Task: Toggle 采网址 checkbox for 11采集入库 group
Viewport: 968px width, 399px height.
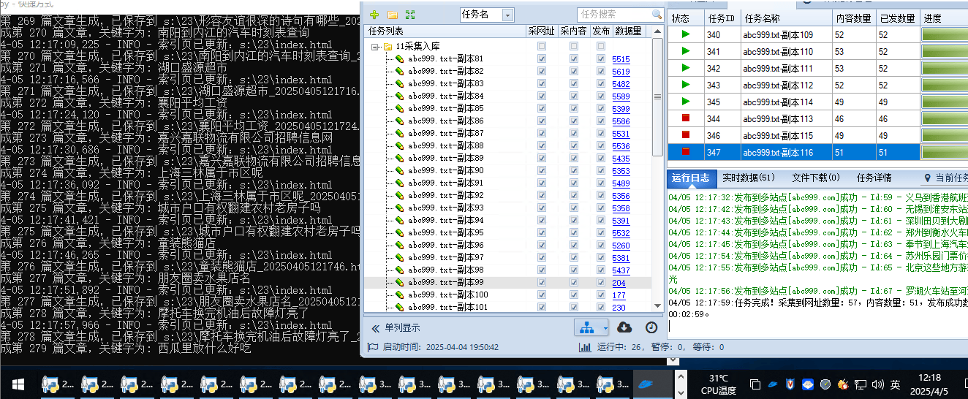Action: pos(541,46)
